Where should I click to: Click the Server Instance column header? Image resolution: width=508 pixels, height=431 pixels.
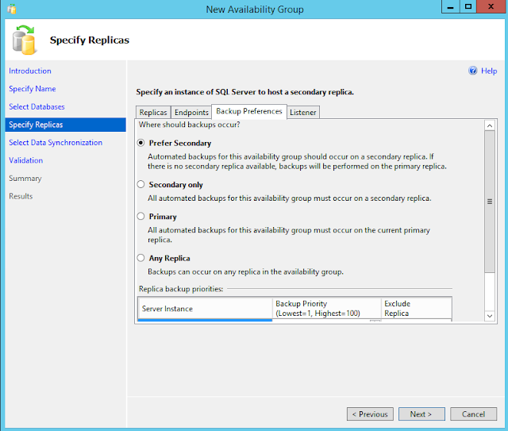point(205,309)
